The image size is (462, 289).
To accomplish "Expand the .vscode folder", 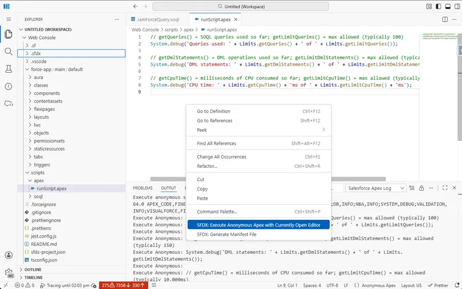I will pos(71,62).
